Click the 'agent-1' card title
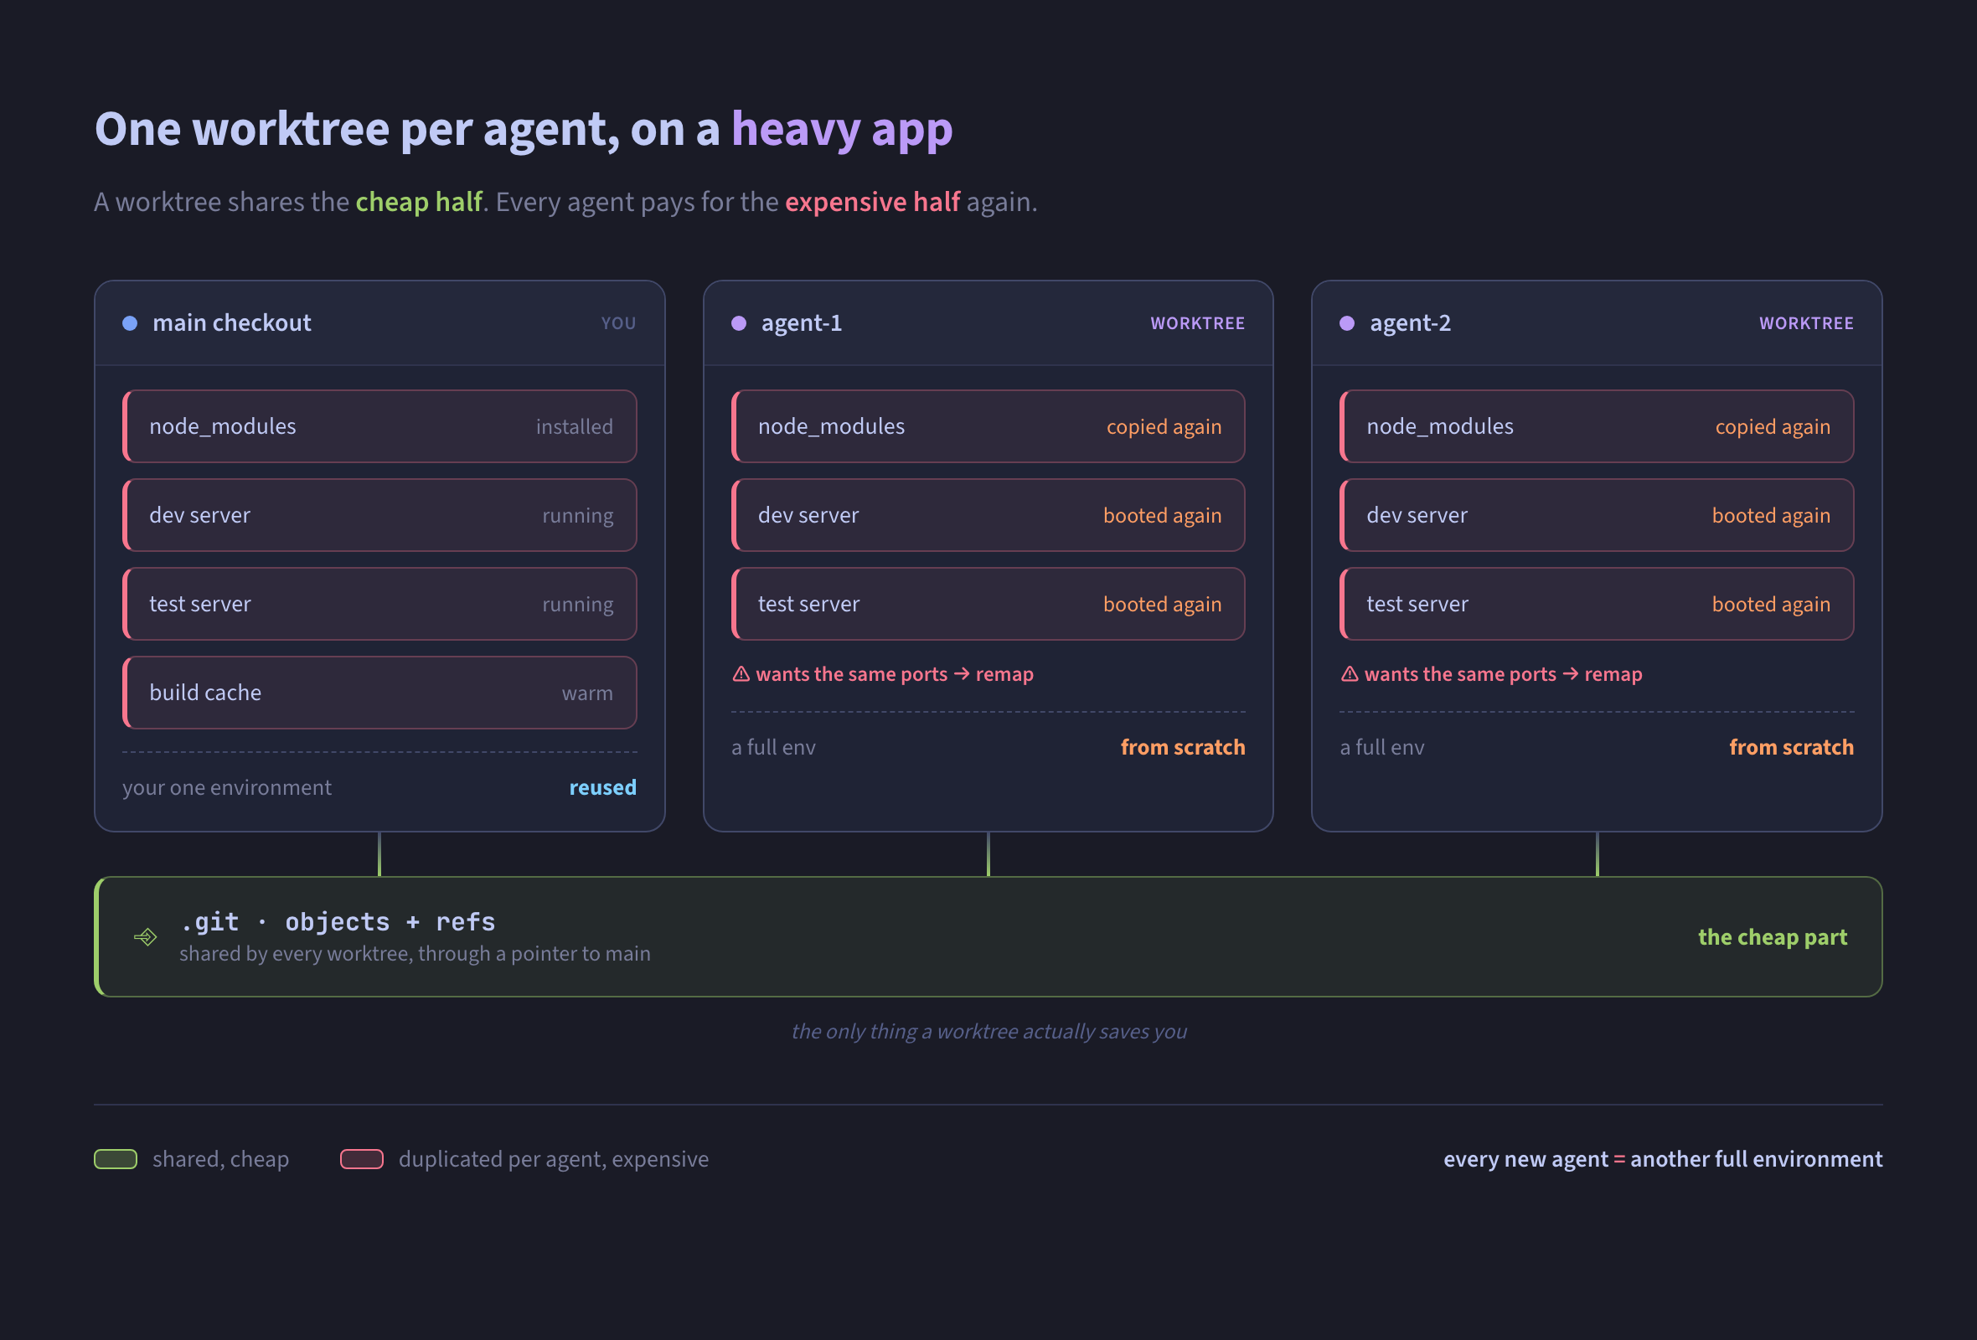1977x1340 pixels. pyautogui.click(x=802, y=323)
